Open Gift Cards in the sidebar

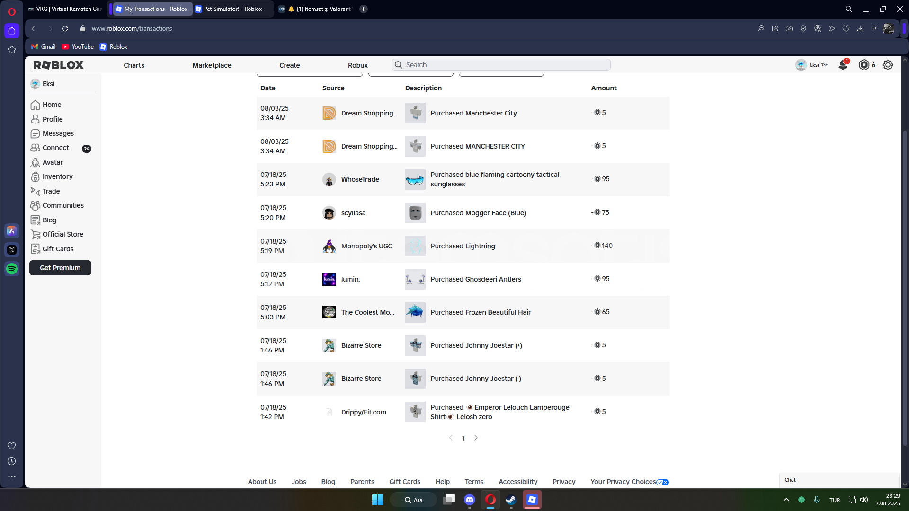coord(52,249)
